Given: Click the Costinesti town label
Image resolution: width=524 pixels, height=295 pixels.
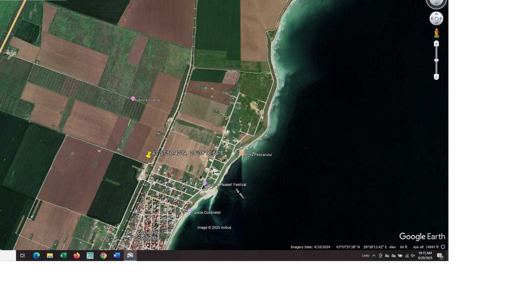Looking at the screenshot, I should tap(146, 236).
